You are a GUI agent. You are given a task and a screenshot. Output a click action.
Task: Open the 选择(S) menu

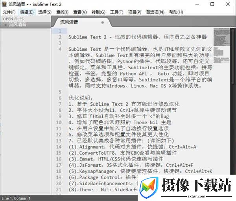pyautogui.click(x=45, y=12)
